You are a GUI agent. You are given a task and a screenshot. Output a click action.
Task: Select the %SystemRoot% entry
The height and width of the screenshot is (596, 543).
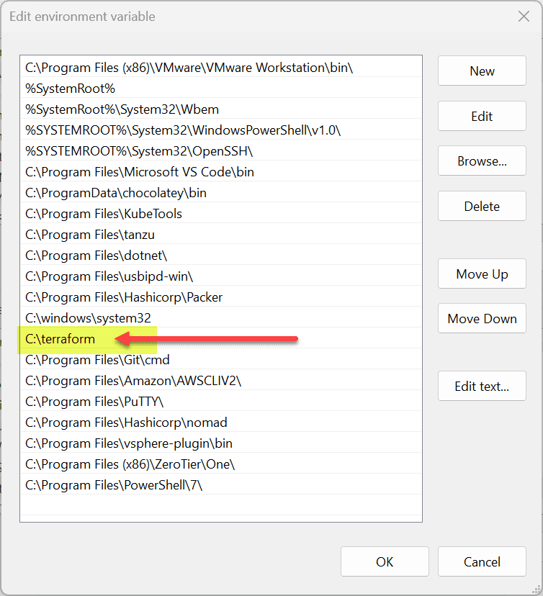click(x=71, y=89)
